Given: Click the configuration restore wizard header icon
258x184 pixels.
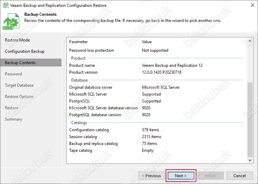Looking at the screenshot, I should click(11, 21).
